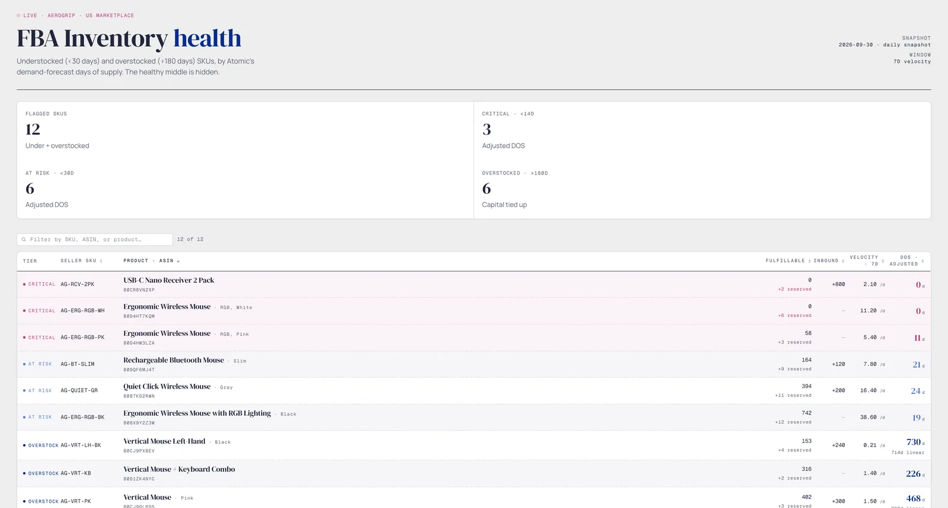Click Critical tier badge for AG-RCV-2PK
Image resolution: width=948 pixels, height=508 pixels.
[39, 284]
